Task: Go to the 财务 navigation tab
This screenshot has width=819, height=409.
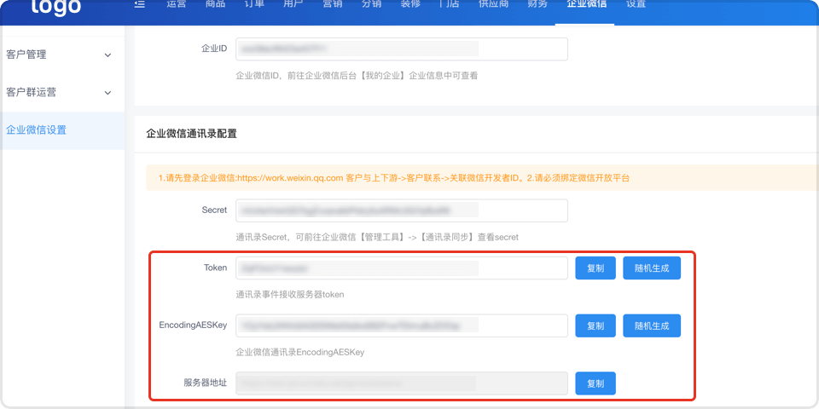Action: tap(537, 4)
